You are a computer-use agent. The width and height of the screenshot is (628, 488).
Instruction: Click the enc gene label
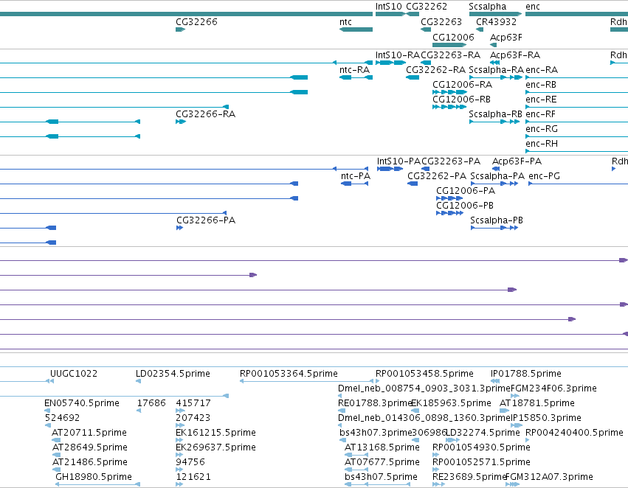click(533, 7)
